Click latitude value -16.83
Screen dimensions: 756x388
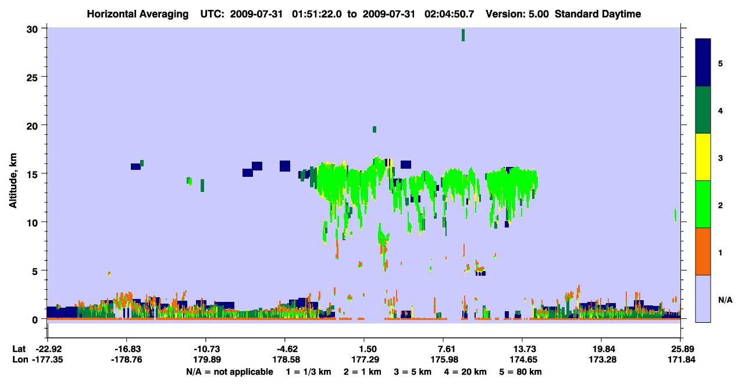pyautogui.click(x=127, y=348)
